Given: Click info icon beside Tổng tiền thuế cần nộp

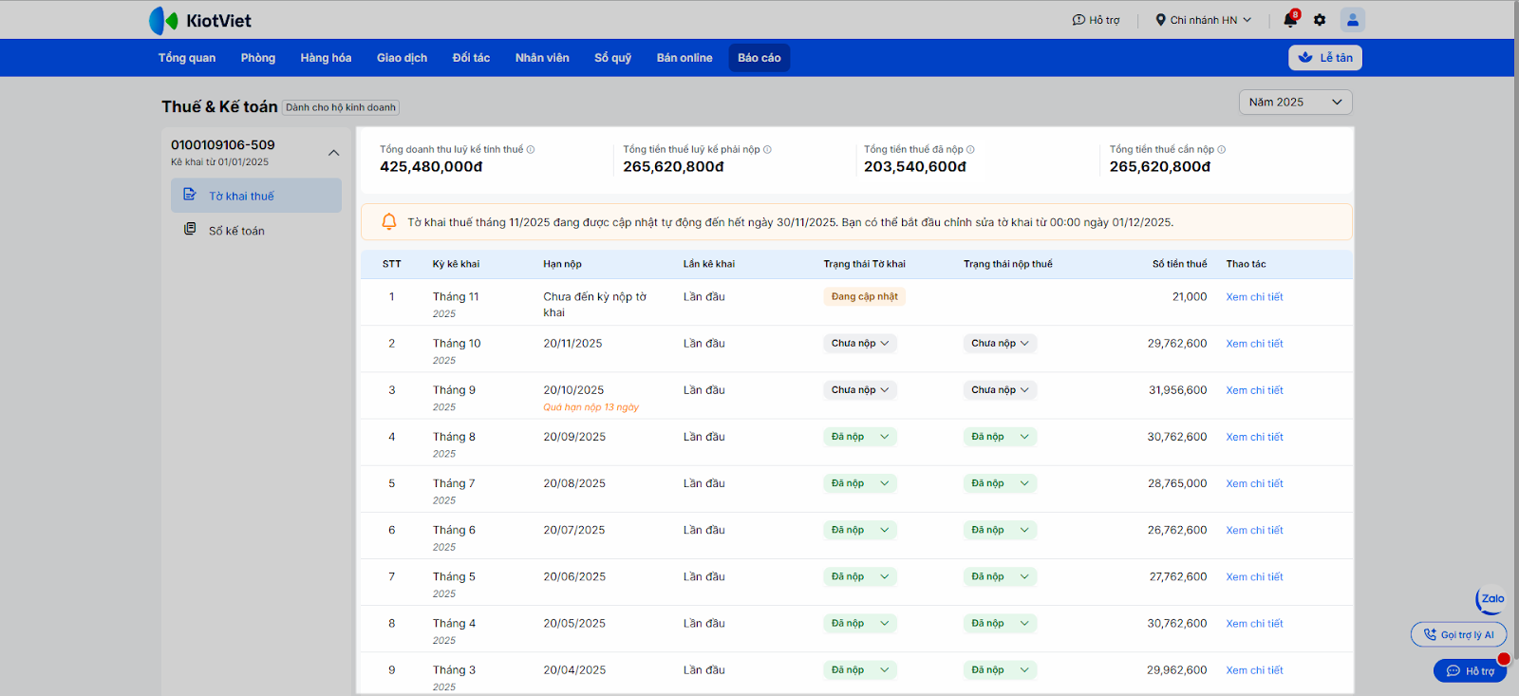Looking at the screenshot, I should [1222, 150].
